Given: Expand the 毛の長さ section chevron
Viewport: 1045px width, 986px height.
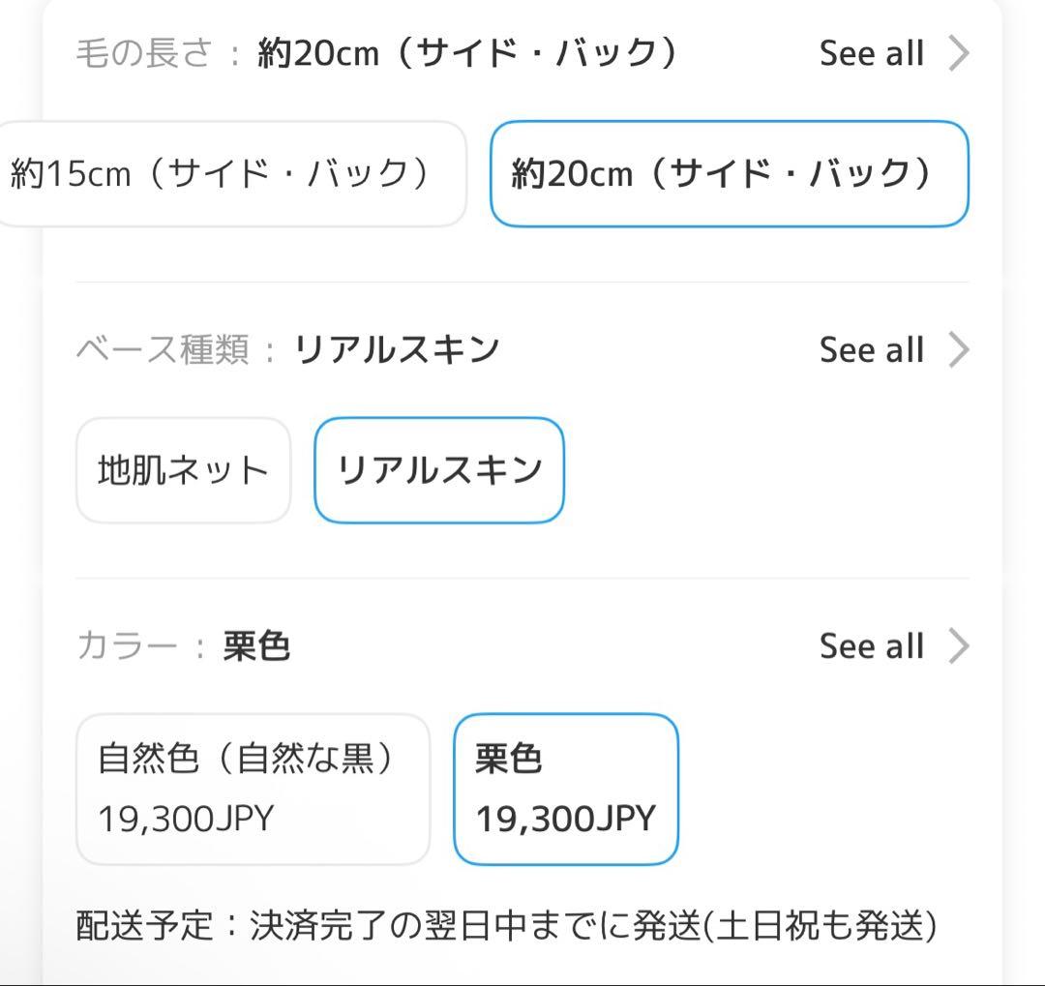Looking at the screenshot, I should coord(957,53).
